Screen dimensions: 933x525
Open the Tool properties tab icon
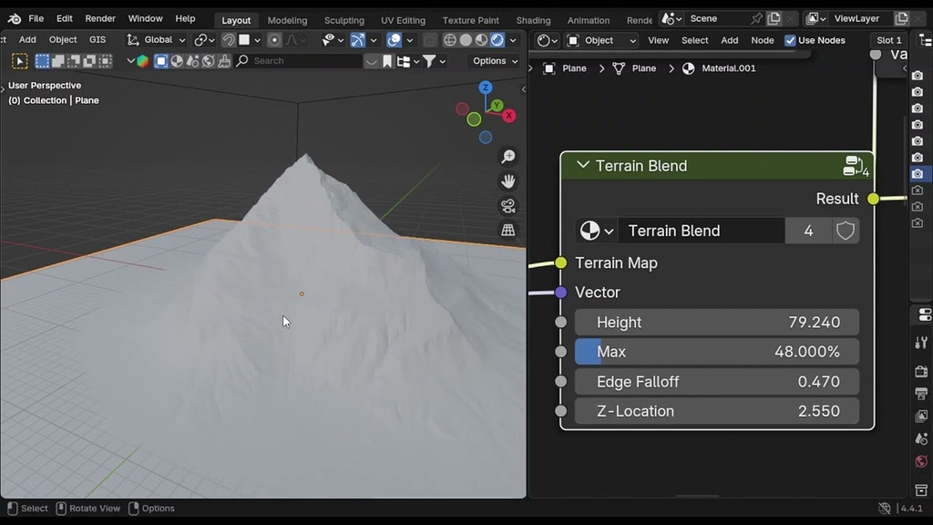921,343
